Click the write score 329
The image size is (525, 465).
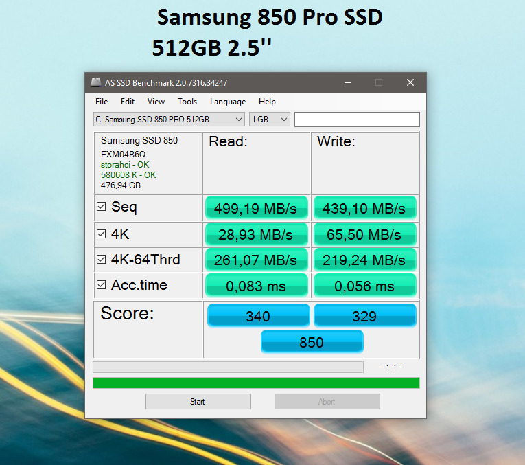pos(364,315)
